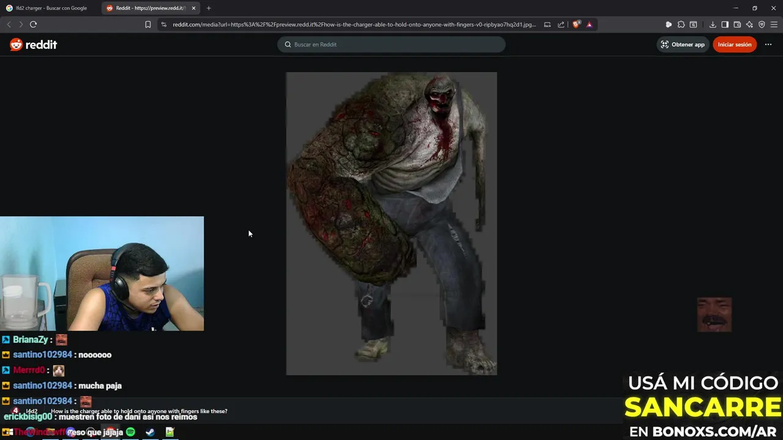
Task: Go forward in browser history
Action: pyautogui.click(x=21, y=24)
